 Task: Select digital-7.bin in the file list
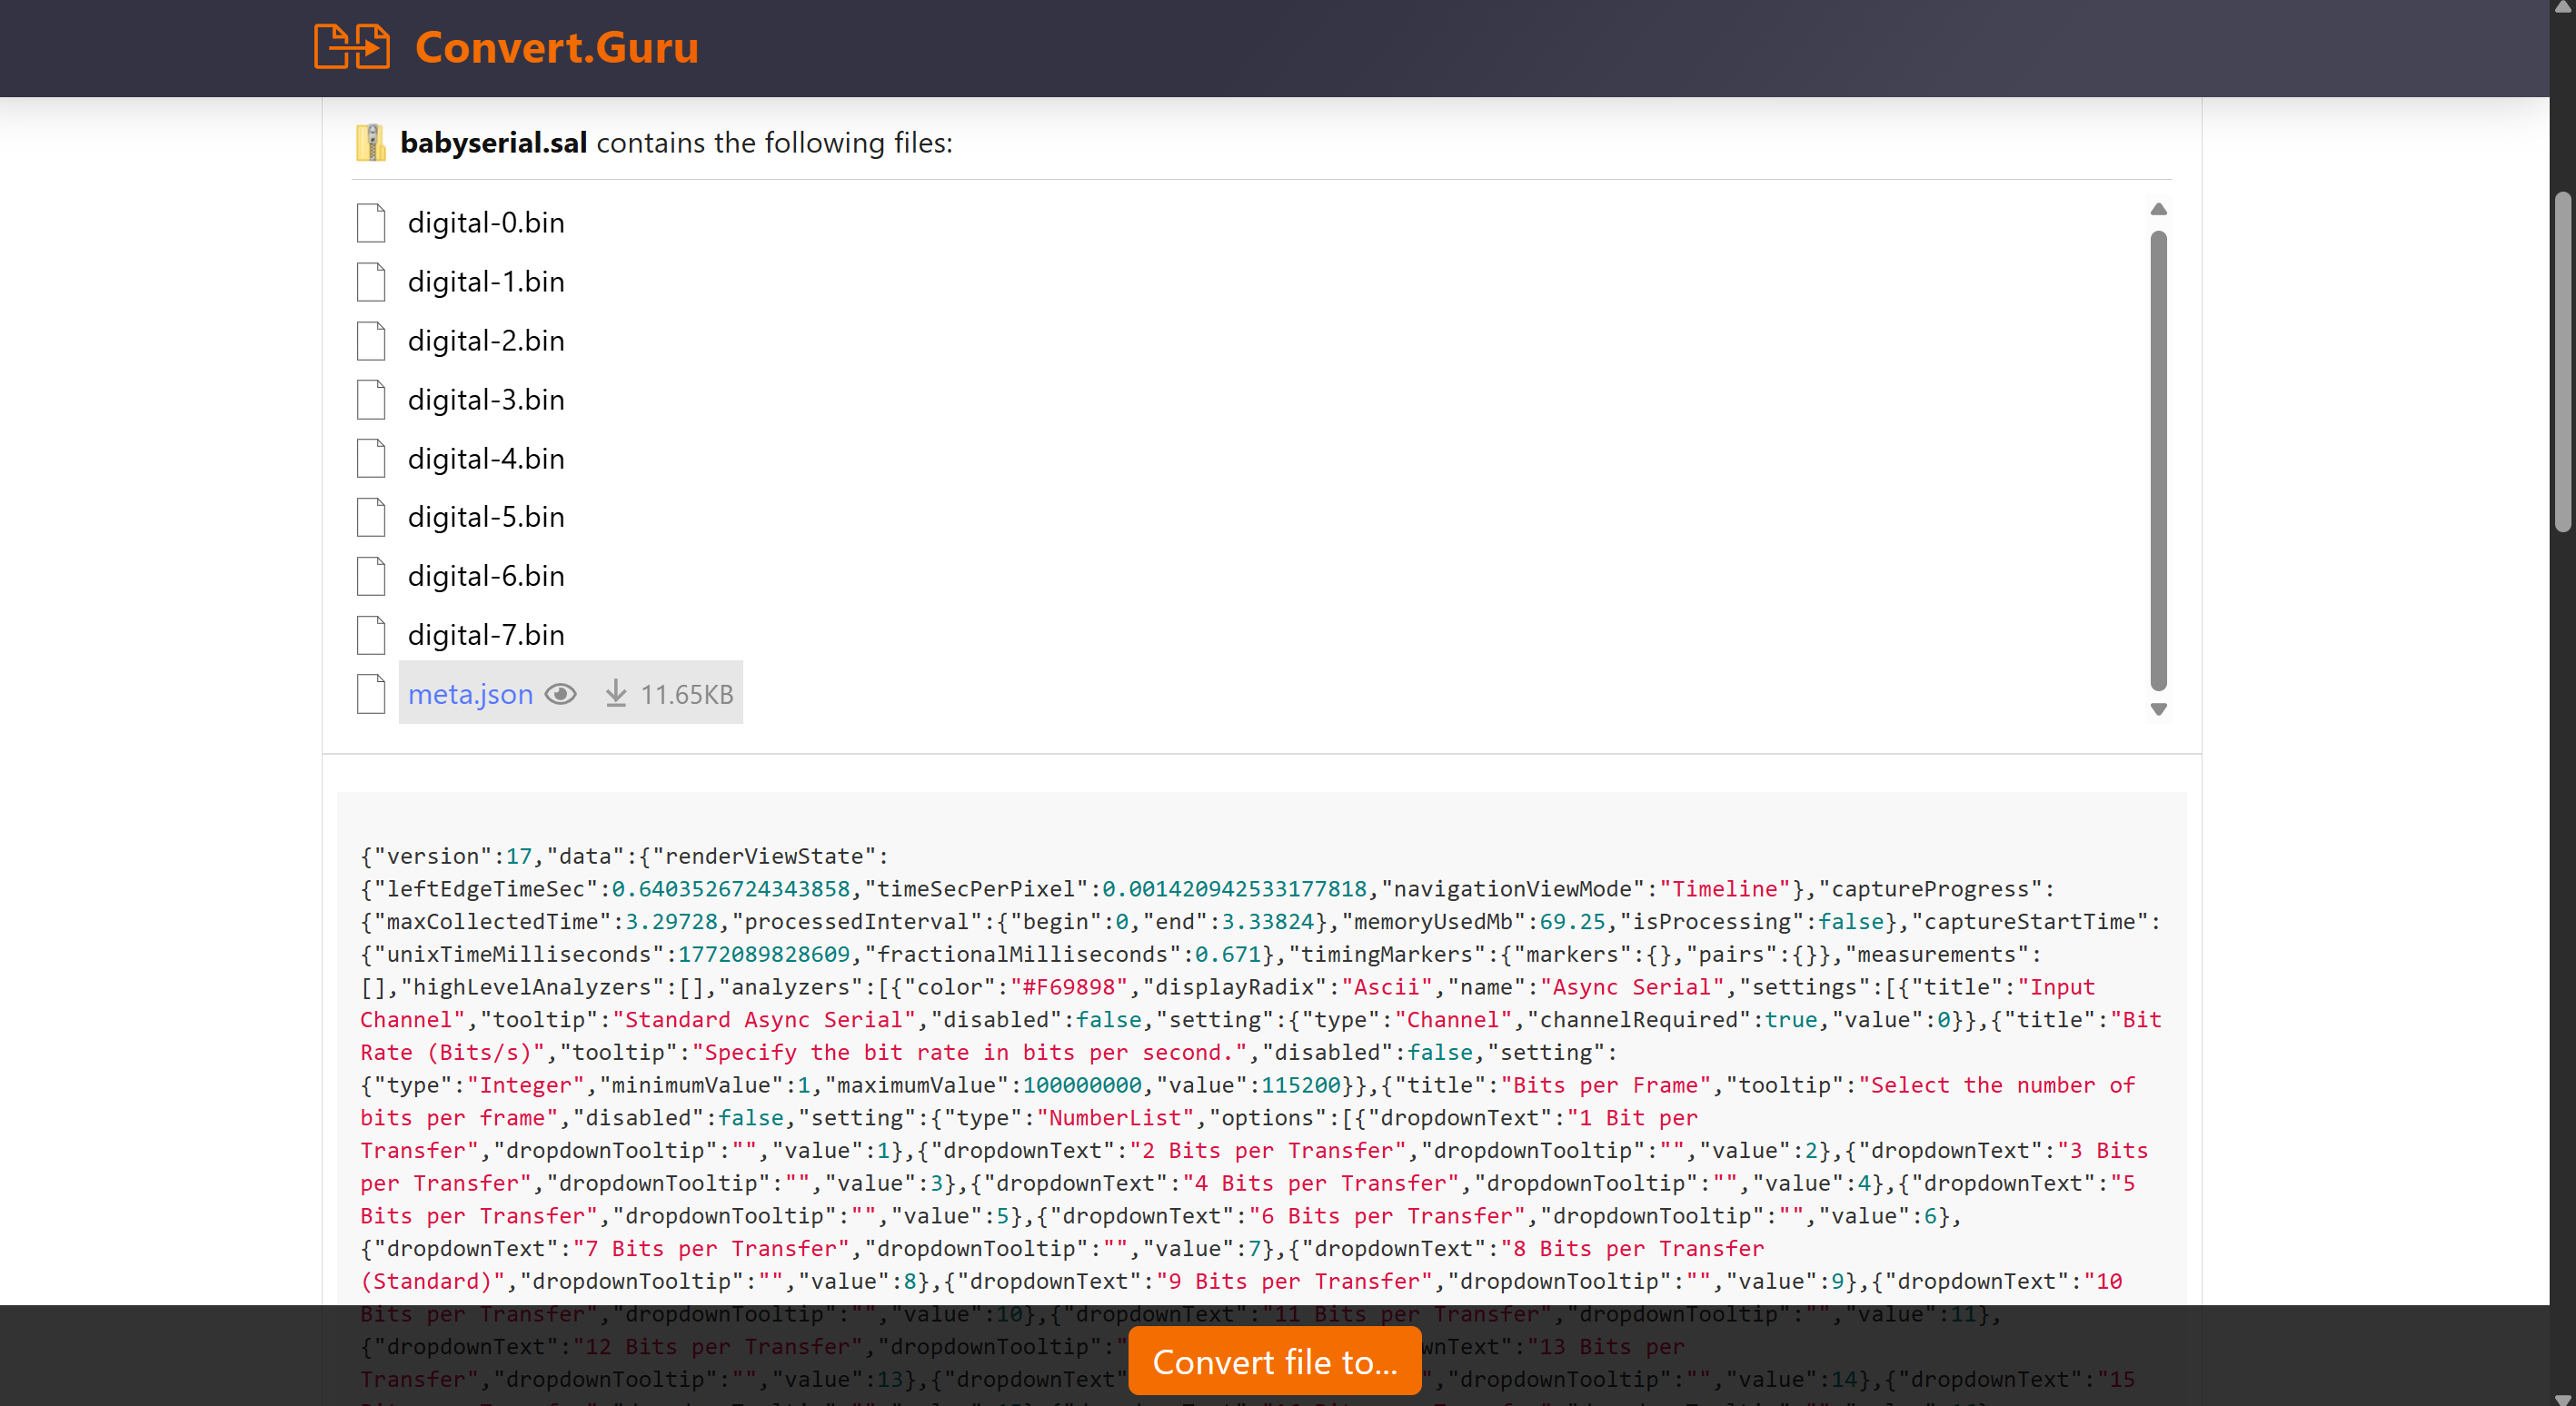pos(485,635)
